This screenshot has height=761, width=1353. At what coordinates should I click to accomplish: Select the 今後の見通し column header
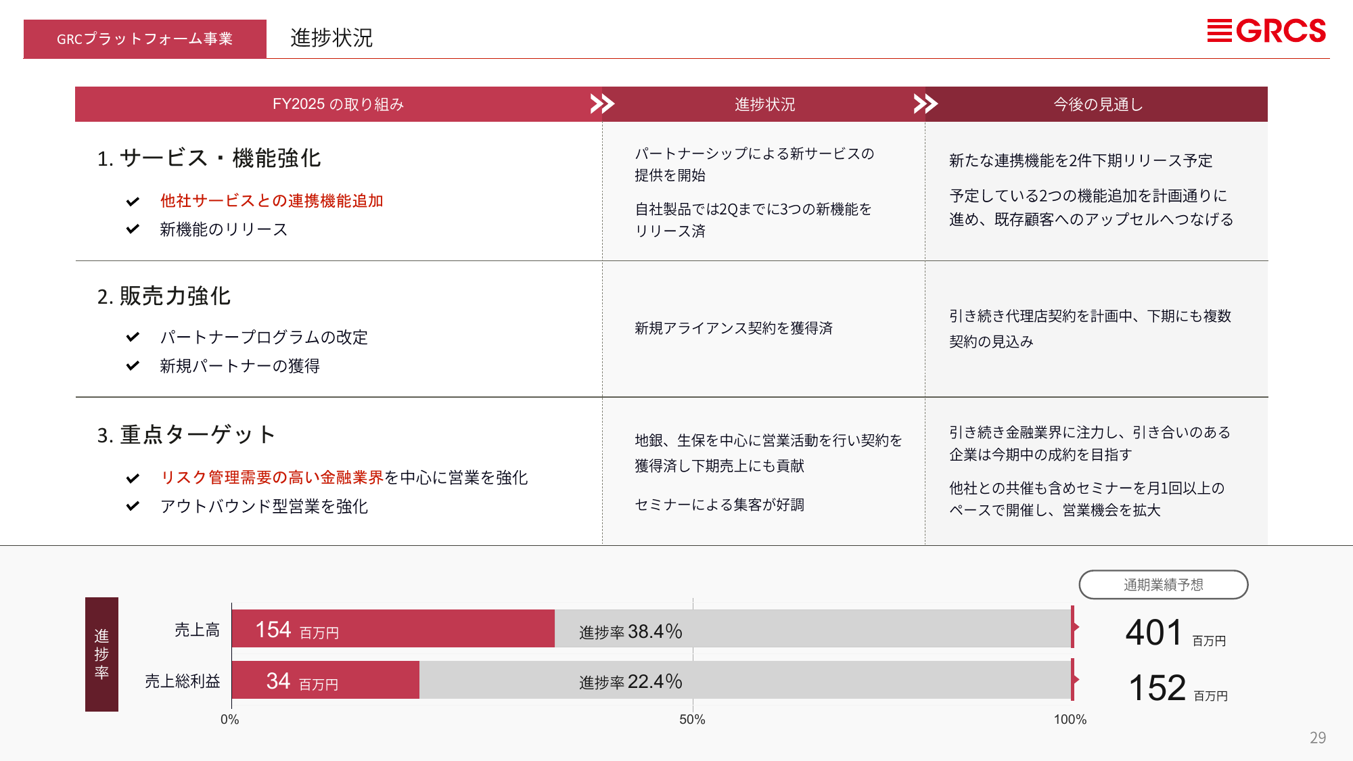point(1097,104)
